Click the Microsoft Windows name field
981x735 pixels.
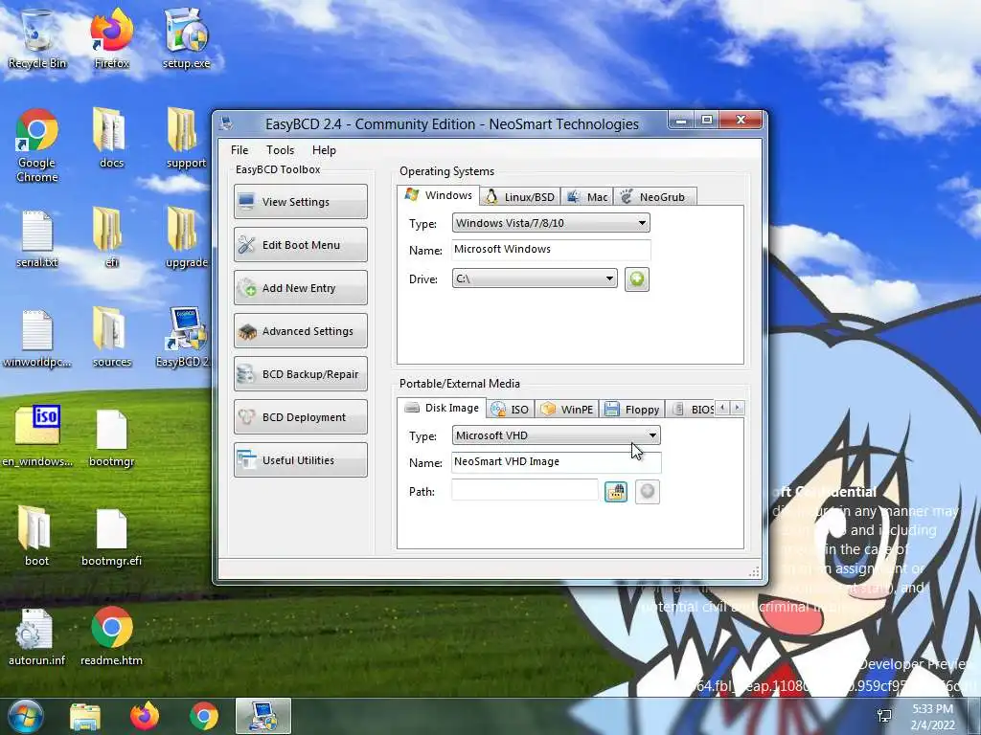coord(551,250)
